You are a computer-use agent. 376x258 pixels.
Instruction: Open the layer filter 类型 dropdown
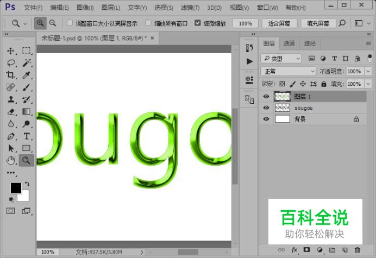click(281, 59)
